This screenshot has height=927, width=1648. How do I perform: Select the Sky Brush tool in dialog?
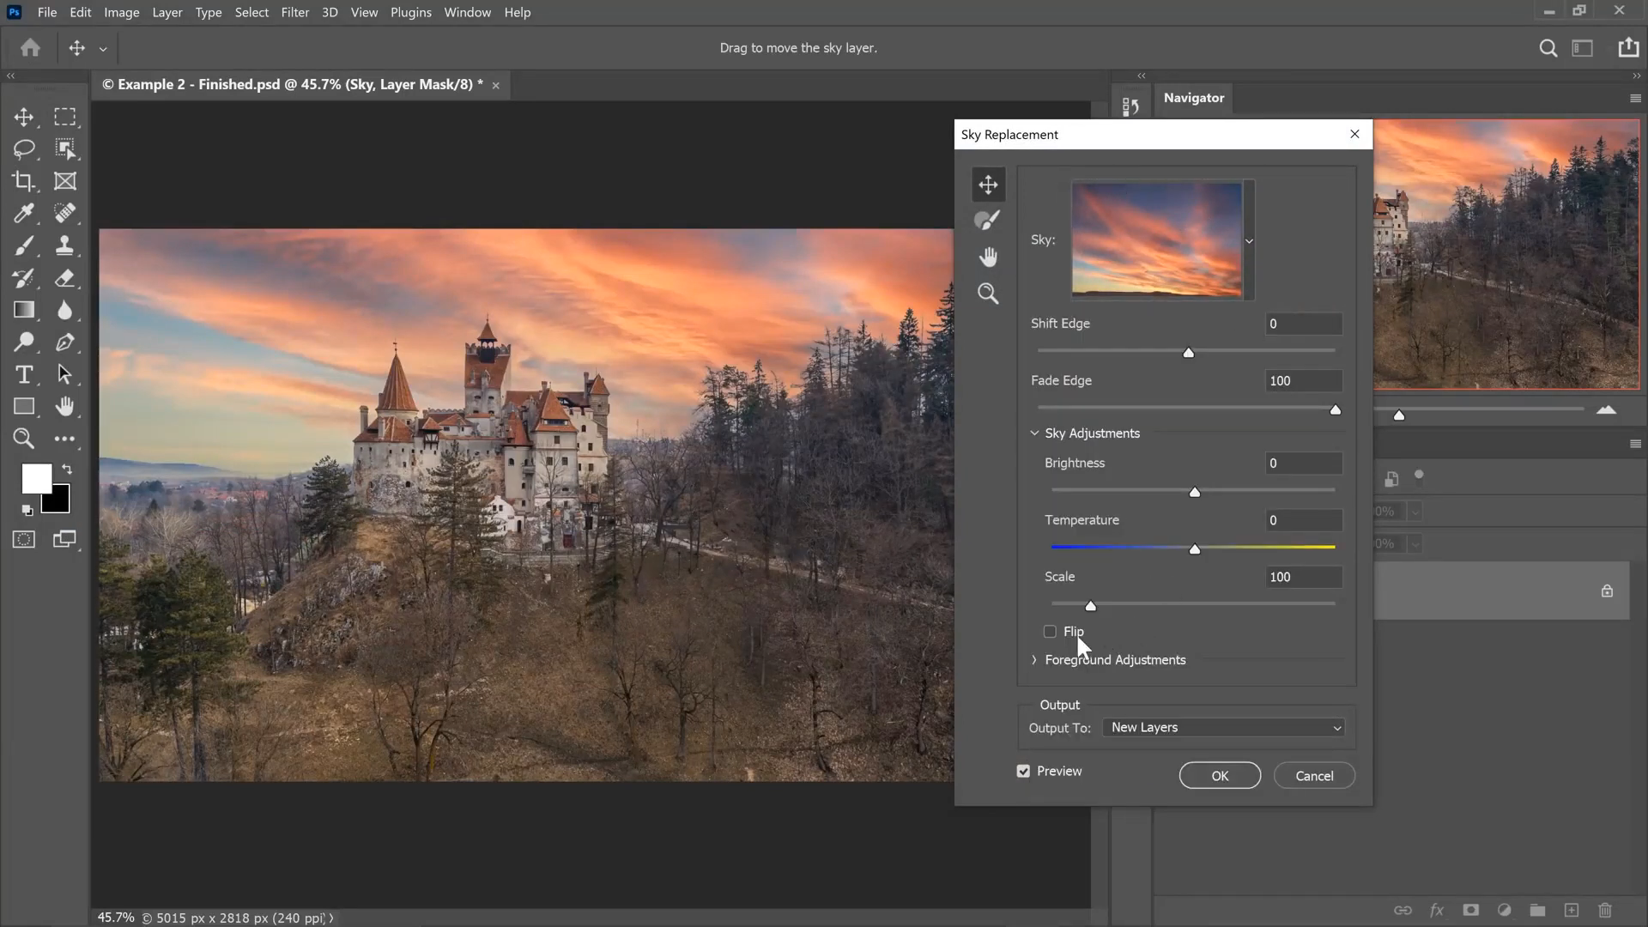[988, 221]
